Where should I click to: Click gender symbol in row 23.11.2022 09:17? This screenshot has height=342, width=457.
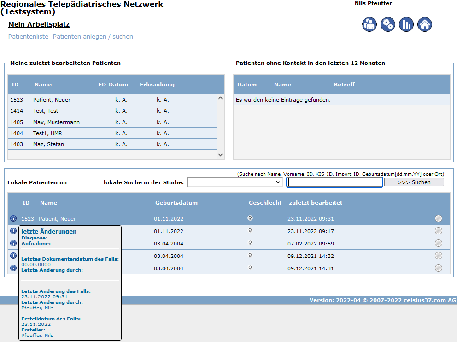[250, 231]
